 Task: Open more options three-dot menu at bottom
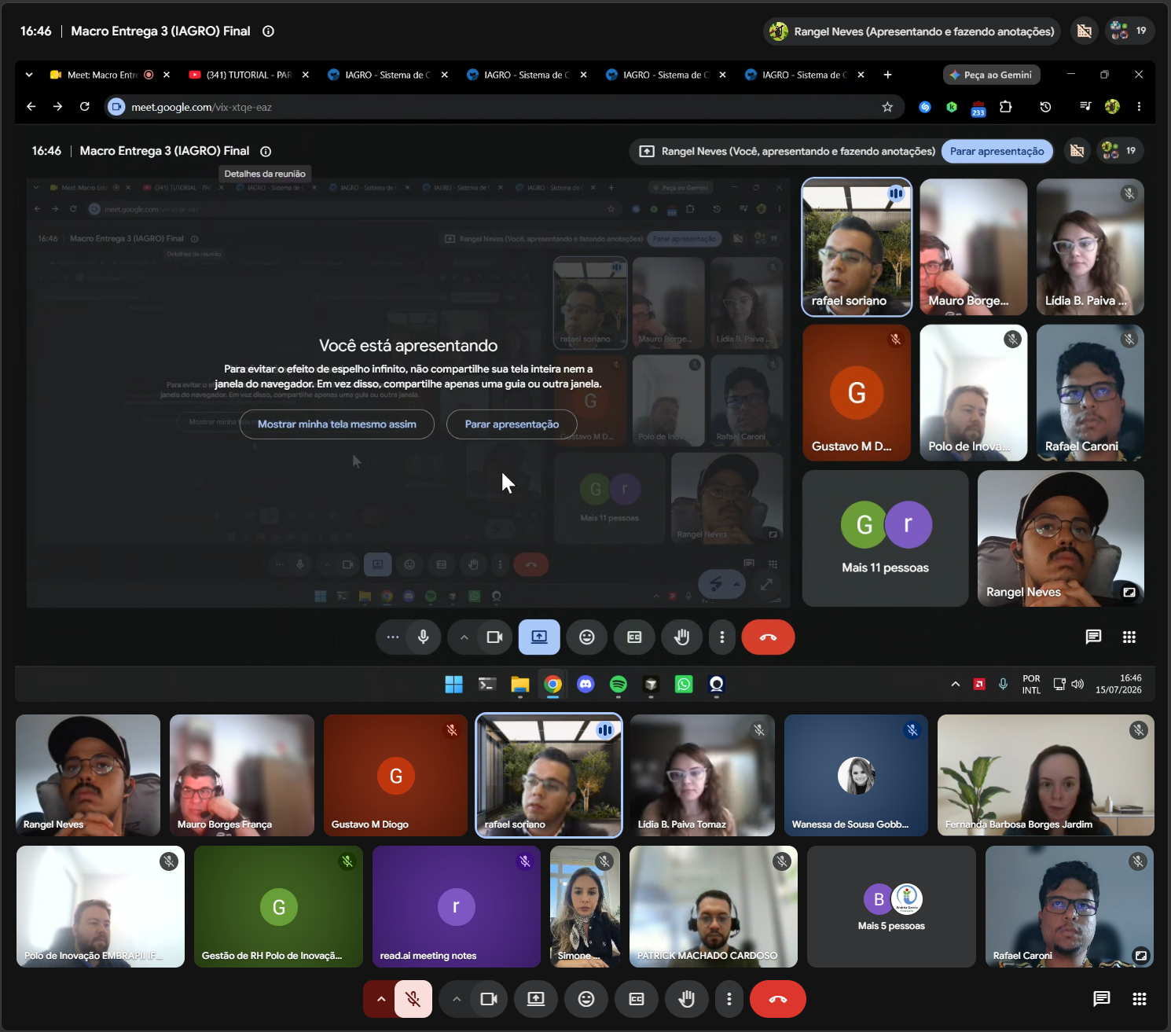729,999
